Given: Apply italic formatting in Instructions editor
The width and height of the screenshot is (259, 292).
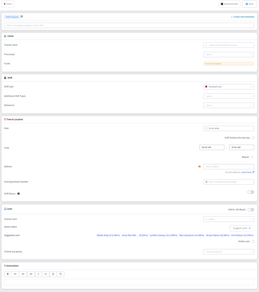Looking at the screenshot, I should pos(38,274).
